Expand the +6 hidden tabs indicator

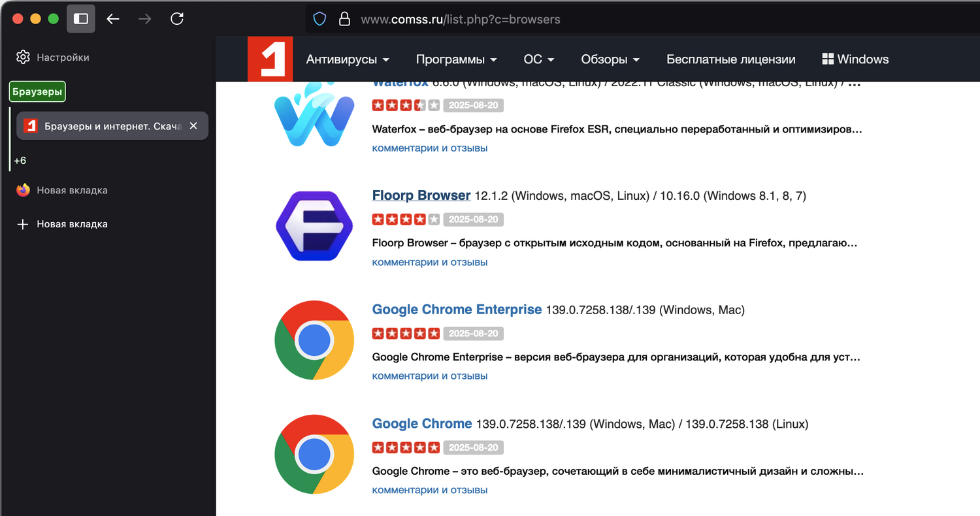pyautogui.click(x=20, y=161)
